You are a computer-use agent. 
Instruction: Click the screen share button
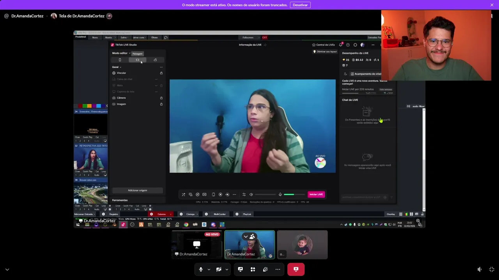pyautogui.click(x=240, y=269)
